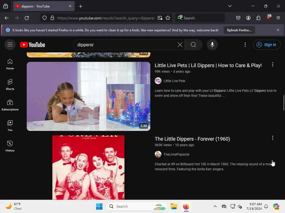Click the page vertical scrollbar thumb
The height and width of the screenshot is (213, 285).
pos(284,103)
